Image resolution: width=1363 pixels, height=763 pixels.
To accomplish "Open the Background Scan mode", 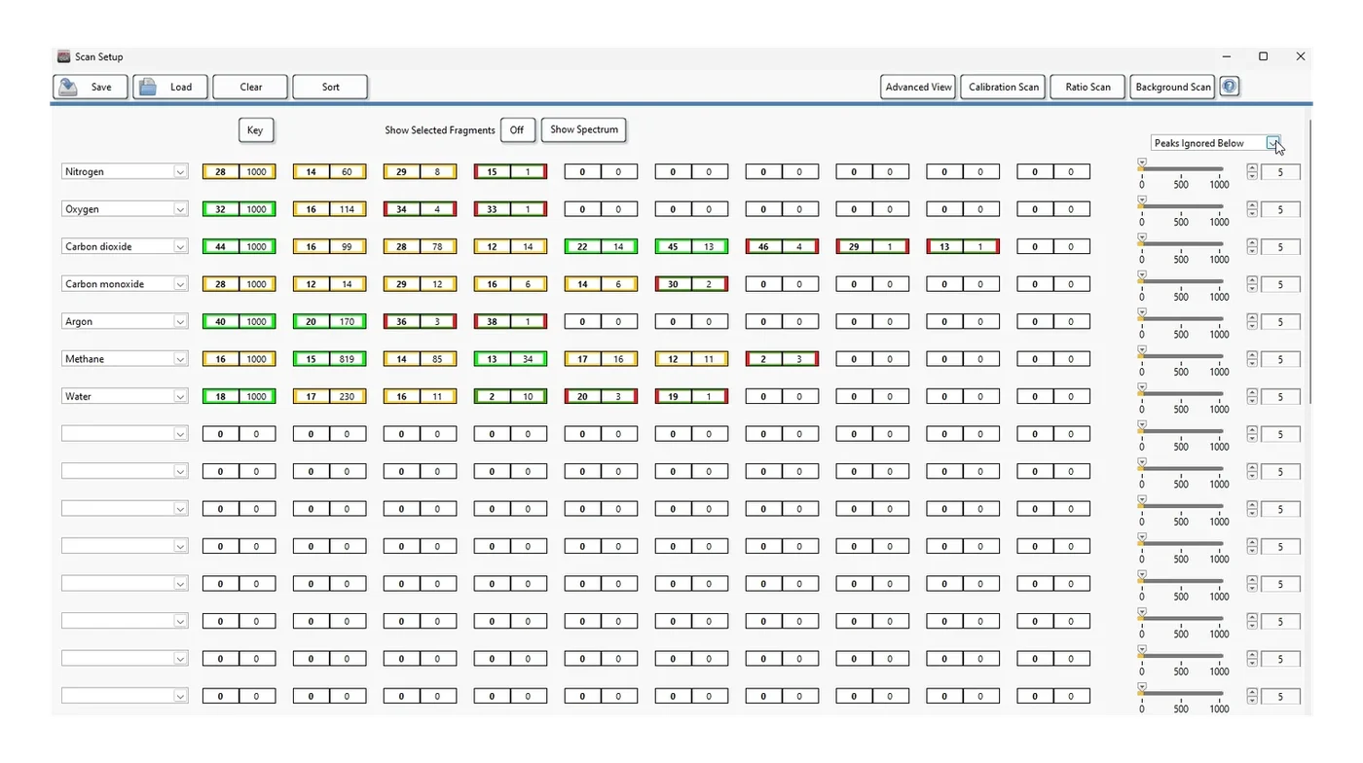I will click(x=1173, y=87).
